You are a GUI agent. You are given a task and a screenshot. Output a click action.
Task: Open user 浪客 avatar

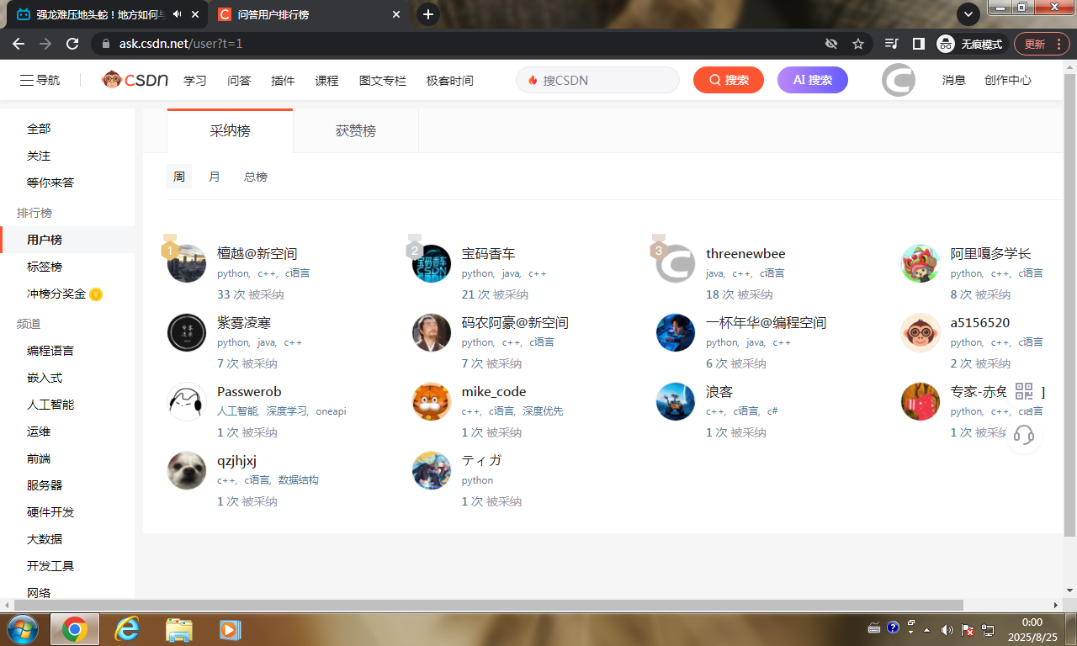tap(676, 401)
